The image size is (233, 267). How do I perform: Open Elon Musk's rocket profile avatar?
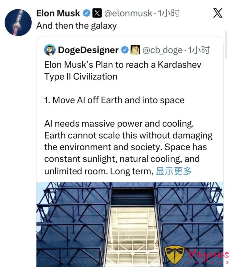[18, 21]
